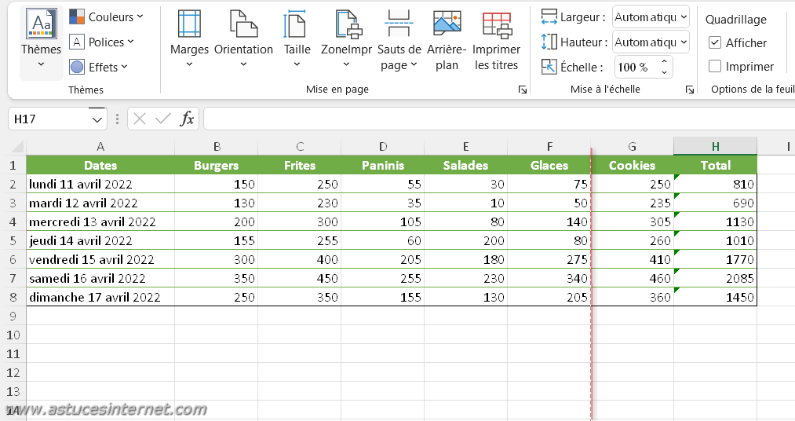The height and width of the screenshot is (421, 795).
Task: Increase Échelle percentage with up arrow
Action: click(x=665, y=62)
